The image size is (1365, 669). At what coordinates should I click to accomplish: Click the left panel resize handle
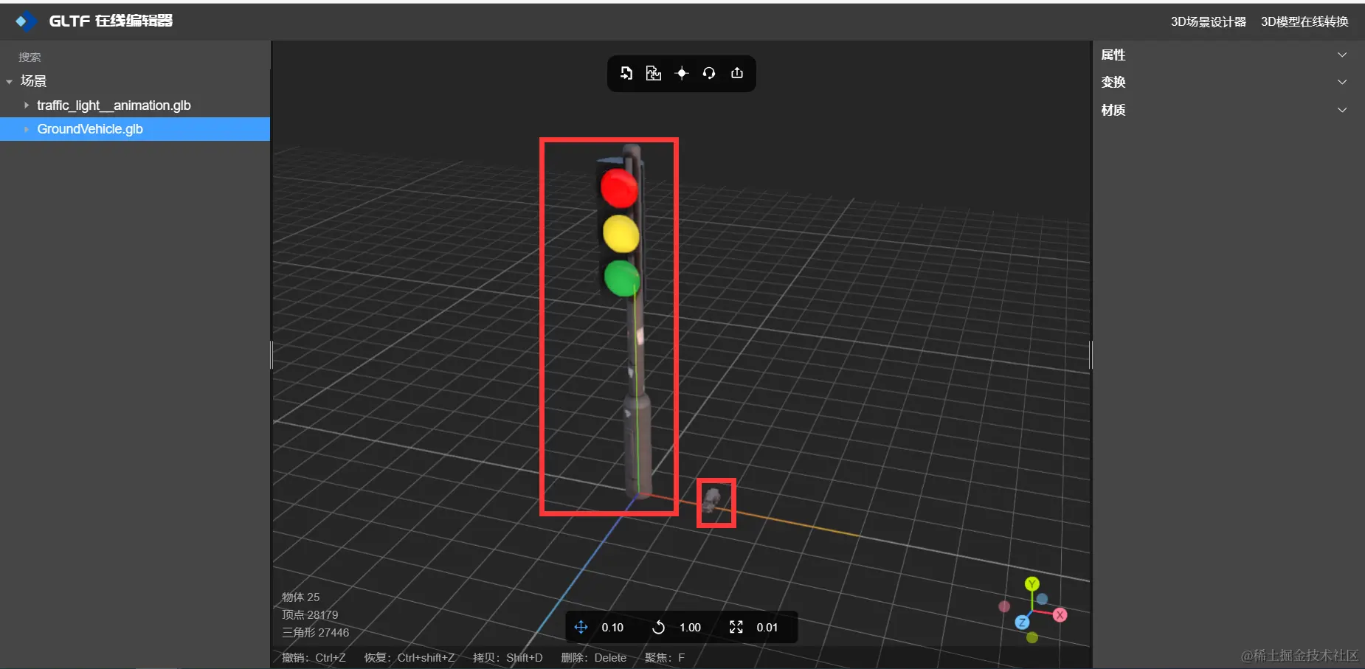pyautogui.click(x=272, y=355)
